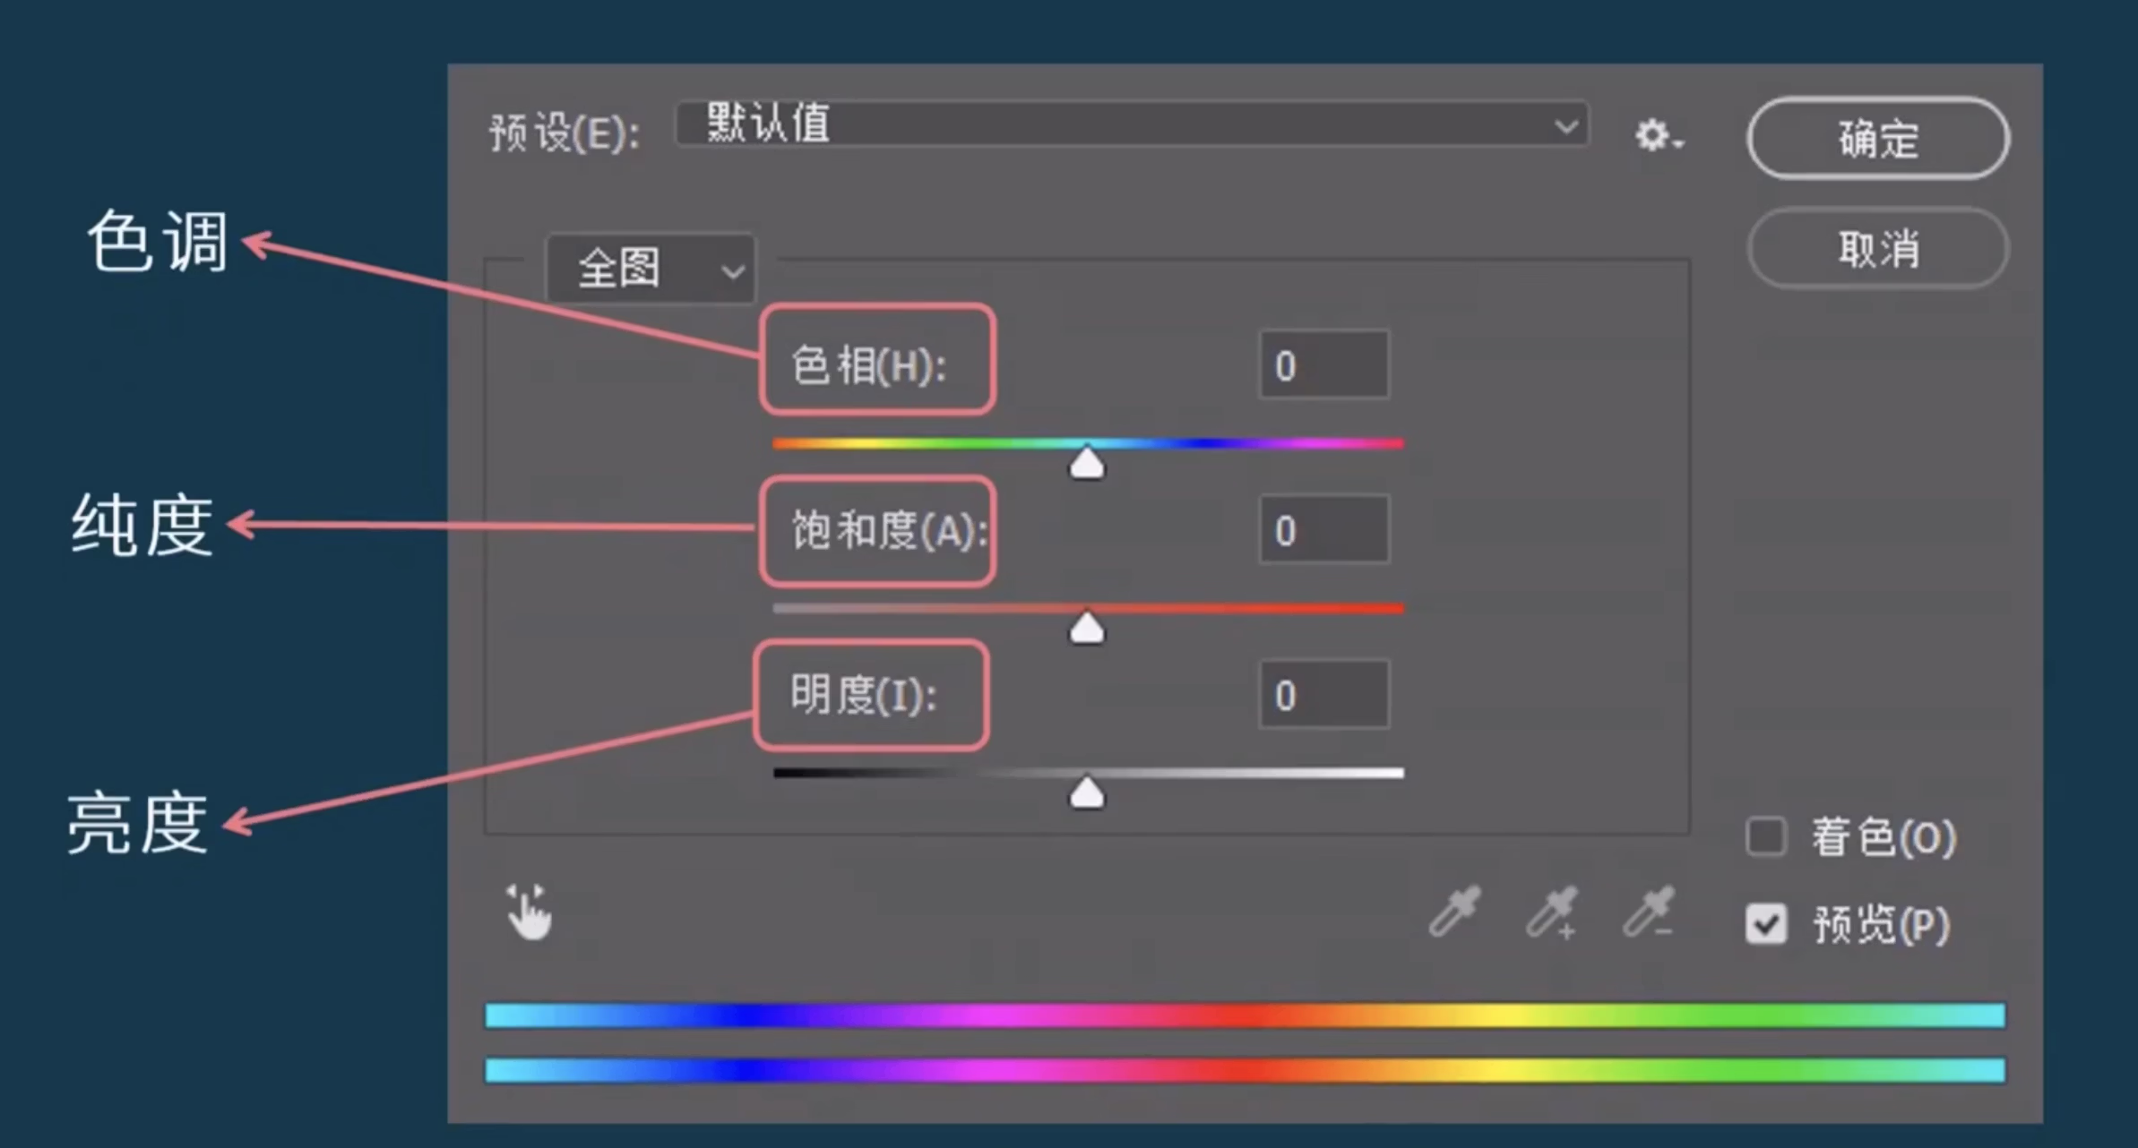The image size is (2138, 1148).
Task: Open the 全图 channel dropdown
Action: (651, 269)
